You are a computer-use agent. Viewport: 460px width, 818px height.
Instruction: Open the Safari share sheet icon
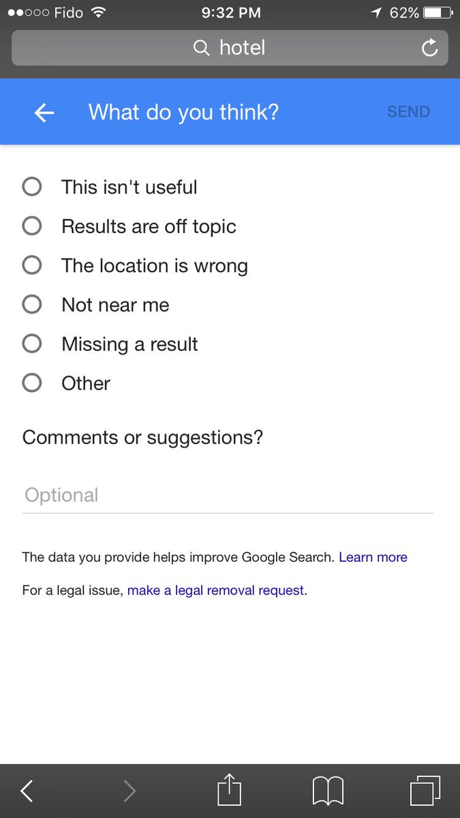(229, 791)
